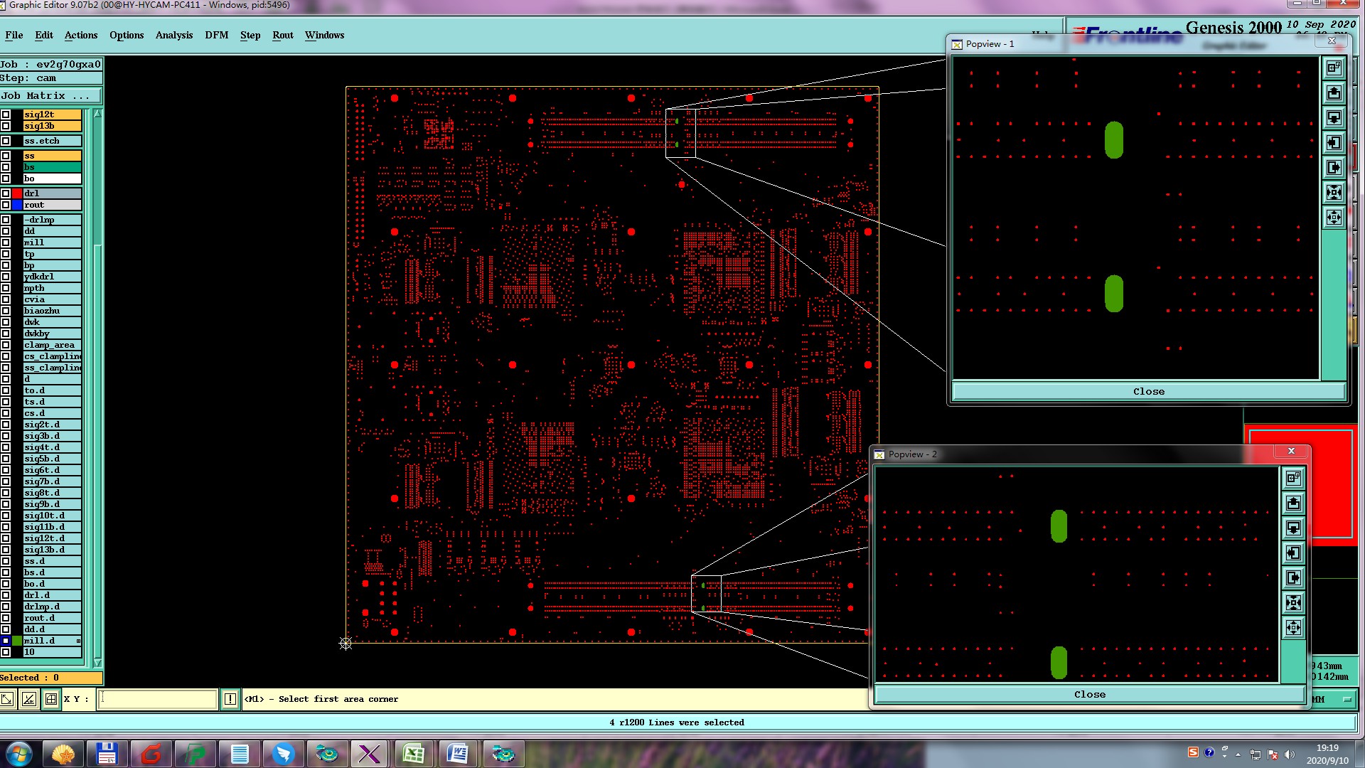The height and width of the screenshot is (768, 1365).
Task: Open the Windows Start menu
Action: click(x=19, y=754)
